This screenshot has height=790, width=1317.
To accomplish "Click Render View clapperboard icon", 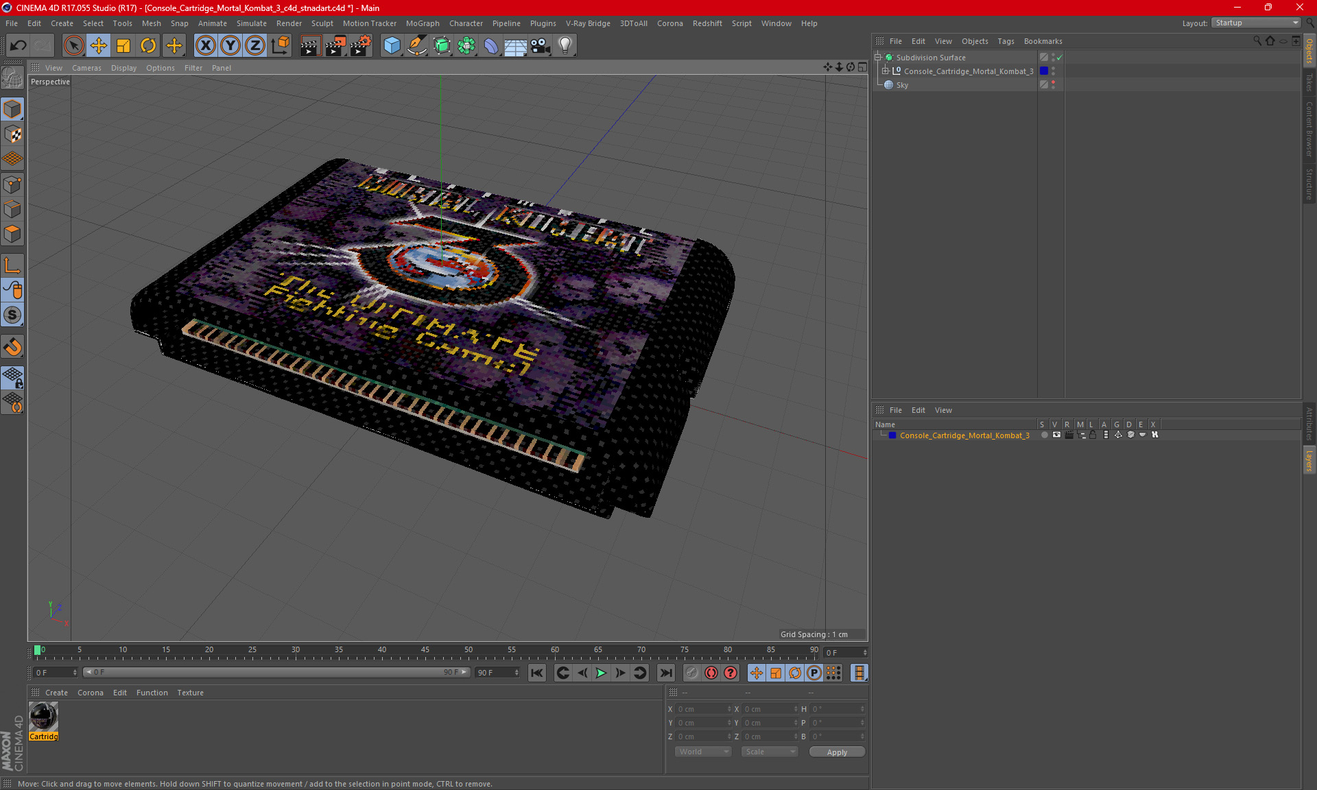I will point(310,46).
